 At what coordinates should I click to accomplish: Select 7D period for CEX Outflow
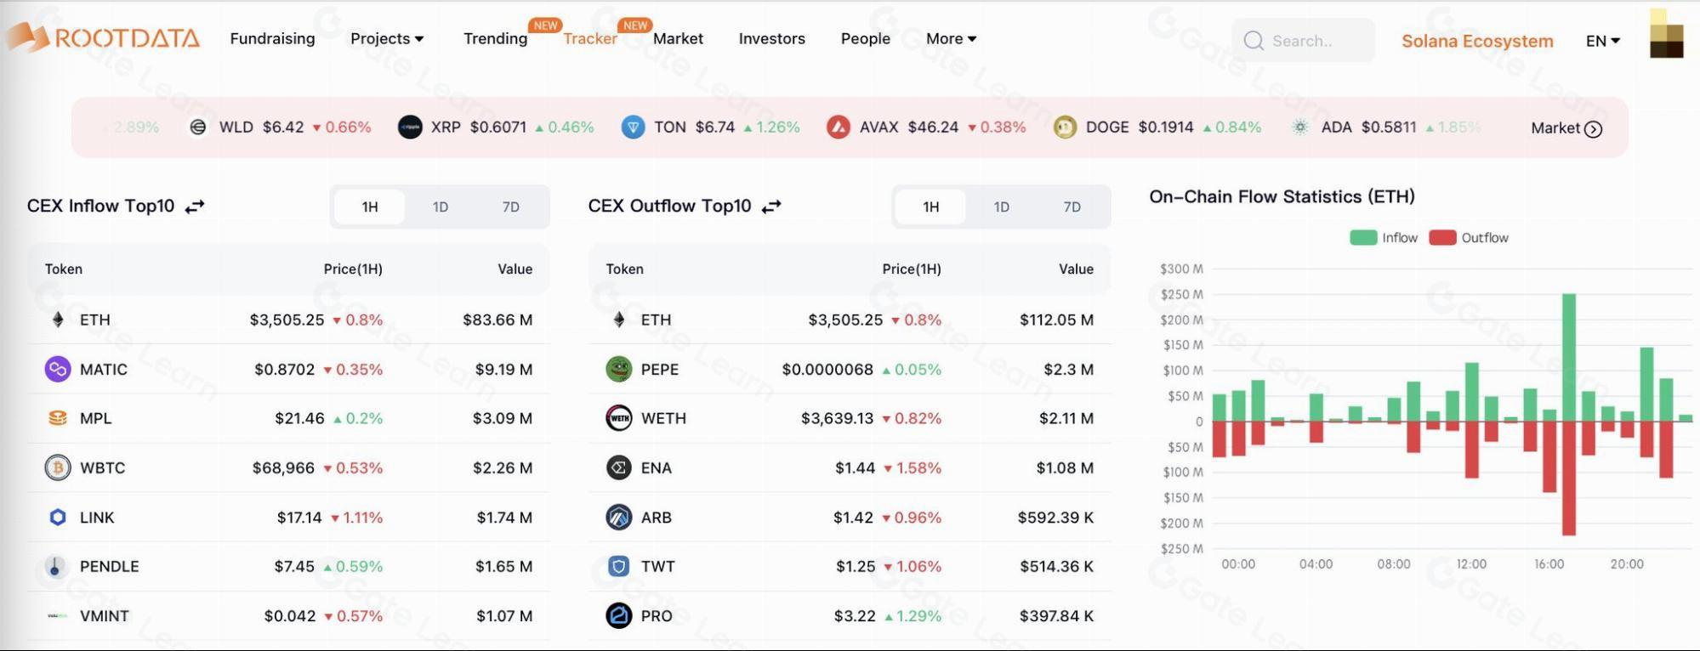1072,207
